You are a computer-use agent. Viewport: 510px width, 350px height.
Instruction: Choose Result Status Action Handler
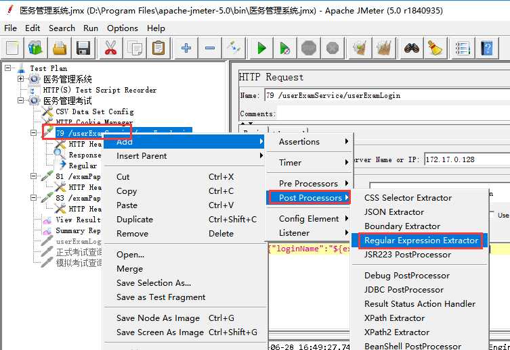pos(419,304)
